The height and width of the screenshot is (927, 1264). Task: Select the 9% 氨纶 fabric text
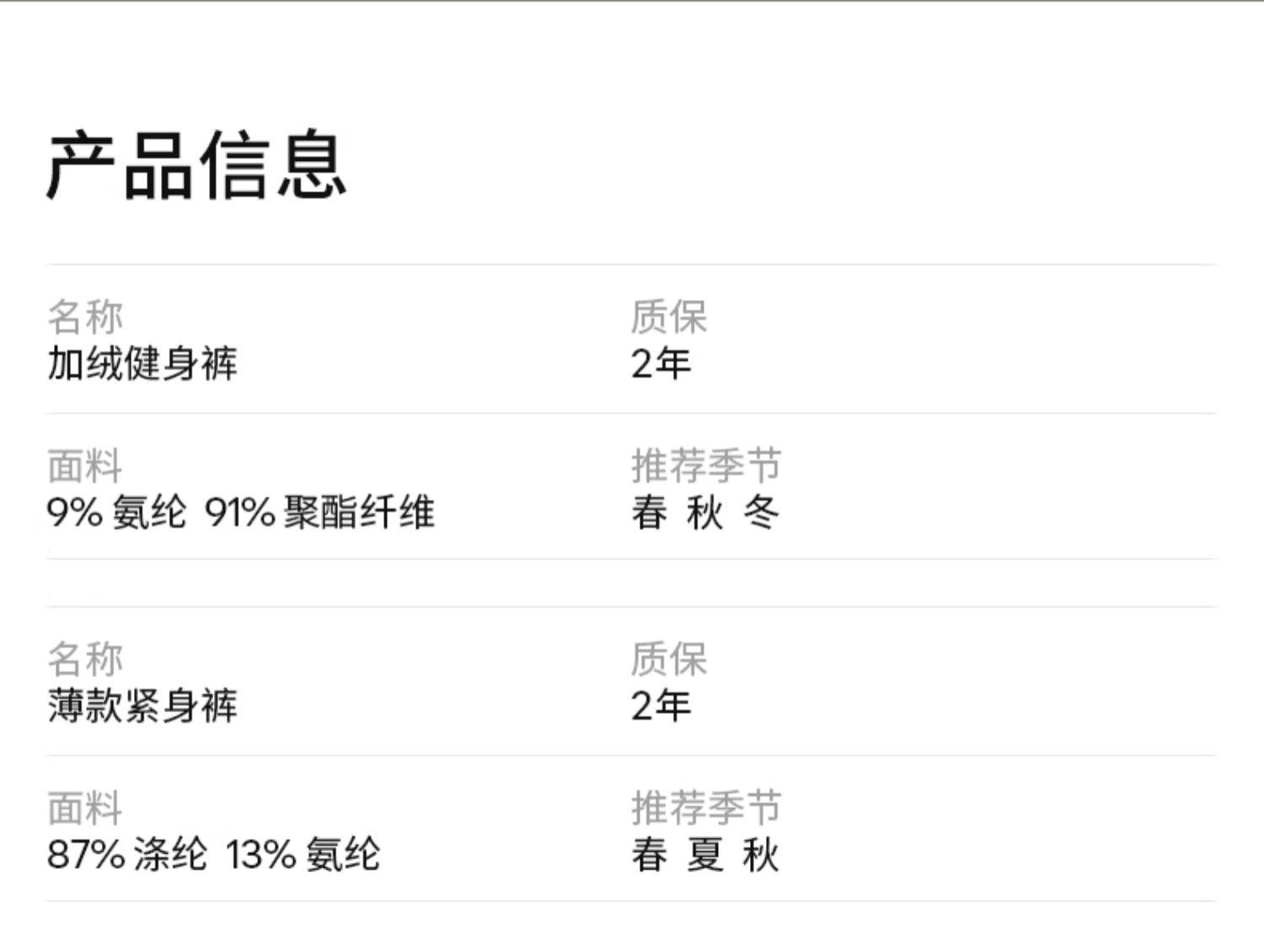pos(116,512)
